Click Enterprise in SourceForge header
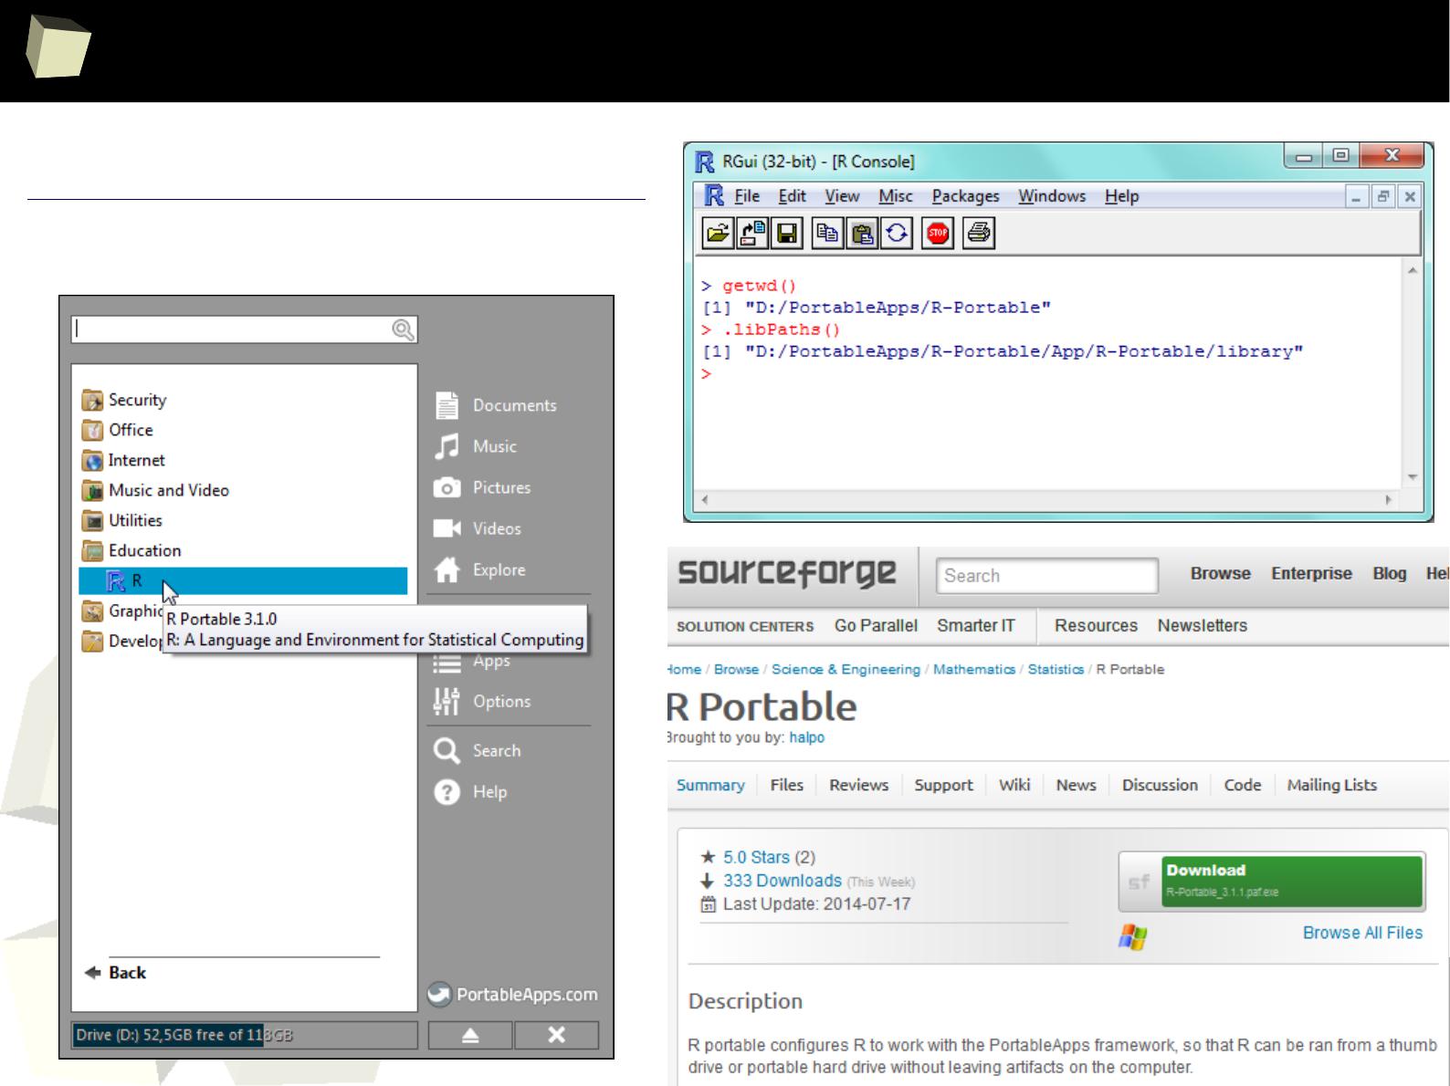The image size is (1450, 1086). (1311, 573)
